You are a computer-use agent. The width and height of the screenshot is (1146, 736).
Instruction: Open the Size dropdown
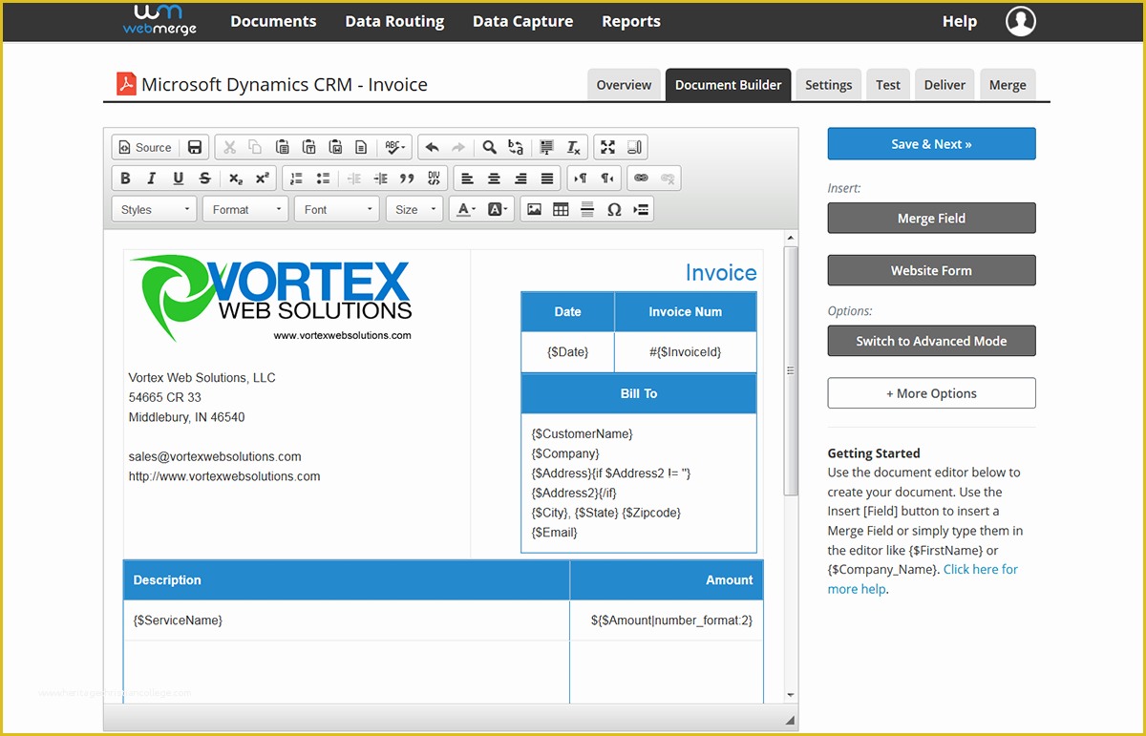pyautogui.click(x=414, y=210)
